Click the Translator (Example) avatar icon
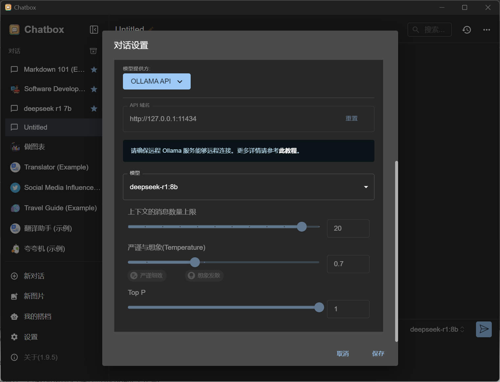 pos(15,167)
